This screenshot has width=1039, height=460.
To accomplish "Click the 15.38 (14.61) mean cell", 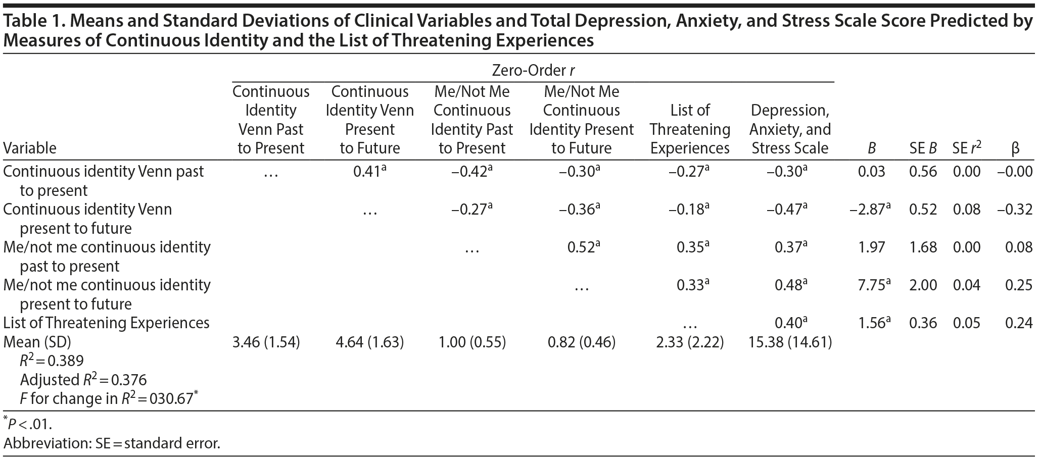I will (790, 342).
